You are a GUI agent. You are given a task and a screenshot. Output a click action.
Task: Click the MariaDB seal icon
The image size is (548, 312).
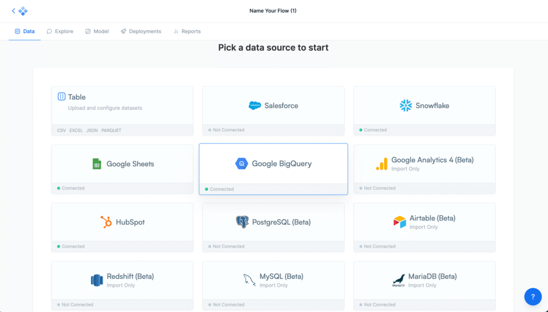(x=398, y=280)
